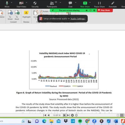Click the shield icon on green sharing bar
This screenshot has width=125, height=125.
coord(94,10)
